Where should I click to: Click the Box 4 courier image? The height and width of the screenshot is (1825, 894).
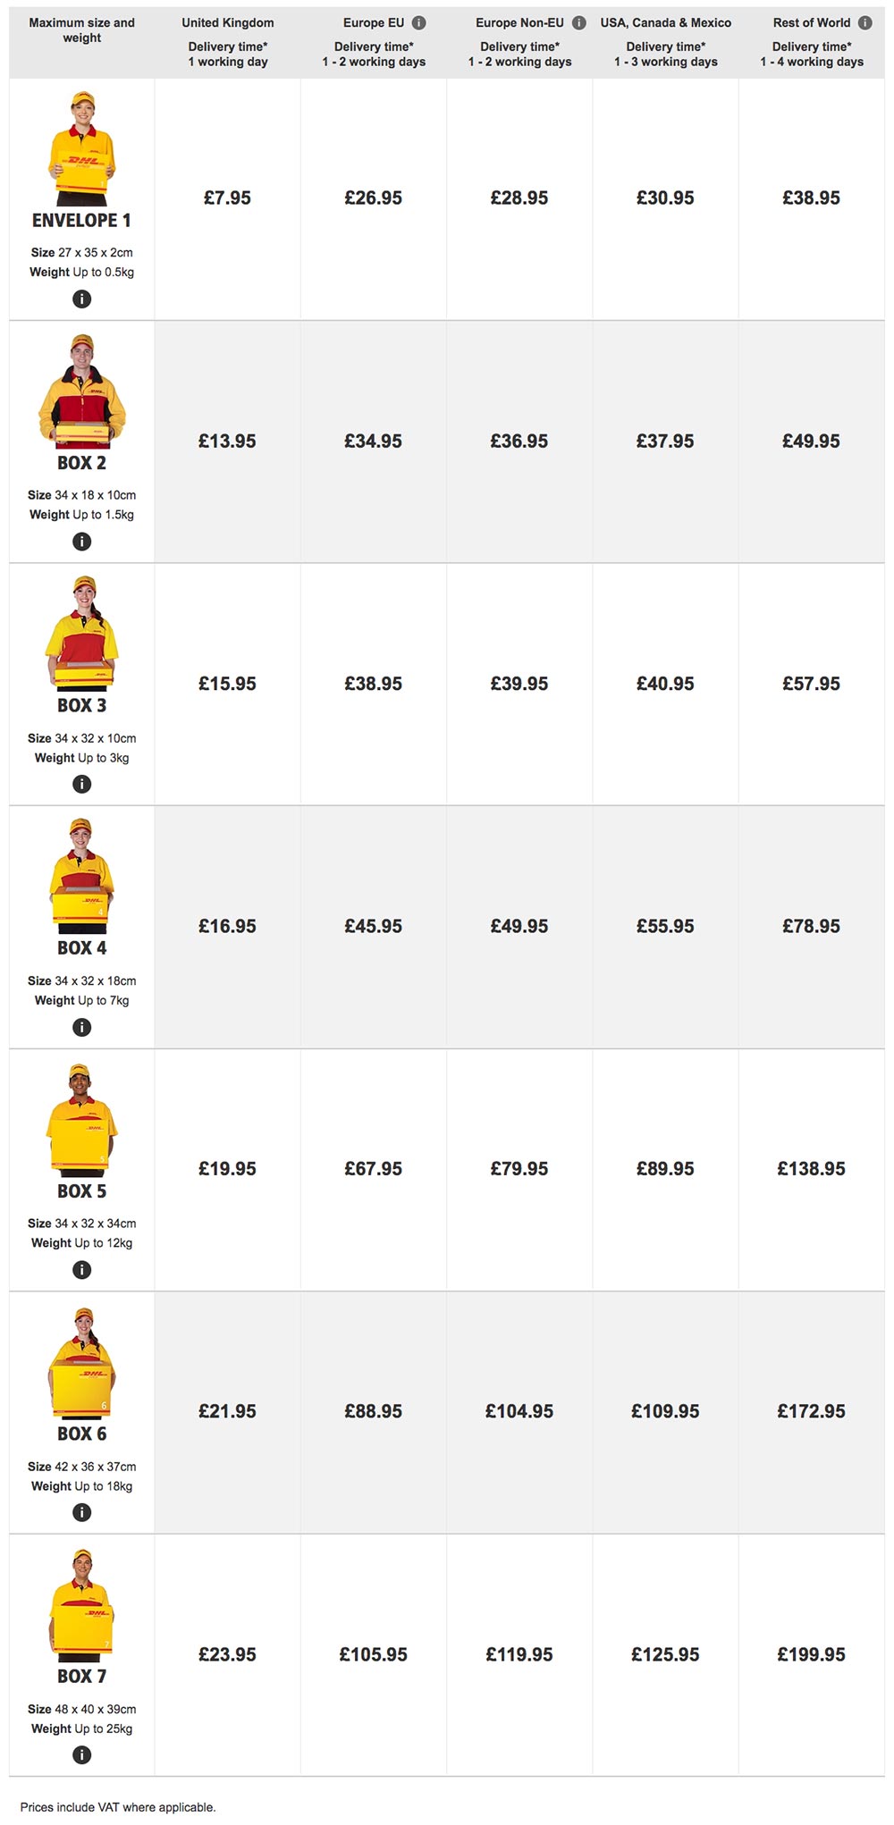tap(81, 876)
